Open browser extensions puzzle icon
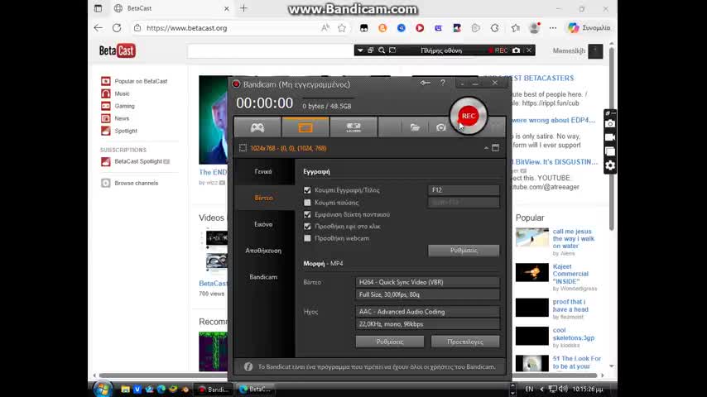 tap(494, 28)
